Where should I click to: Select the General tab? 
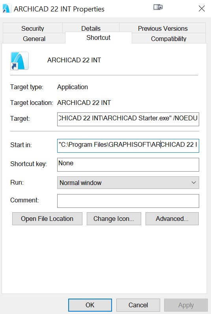[34, 38]
